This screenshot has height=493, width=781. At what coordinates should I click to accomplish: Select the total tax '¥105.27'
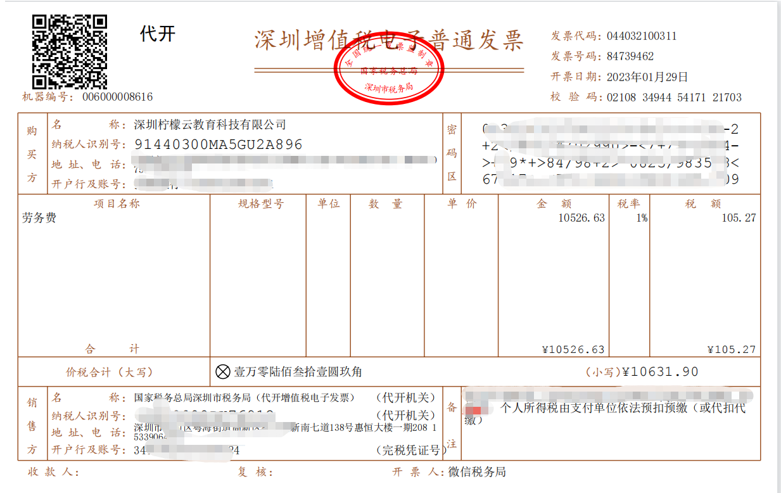[x=732, y=350]
